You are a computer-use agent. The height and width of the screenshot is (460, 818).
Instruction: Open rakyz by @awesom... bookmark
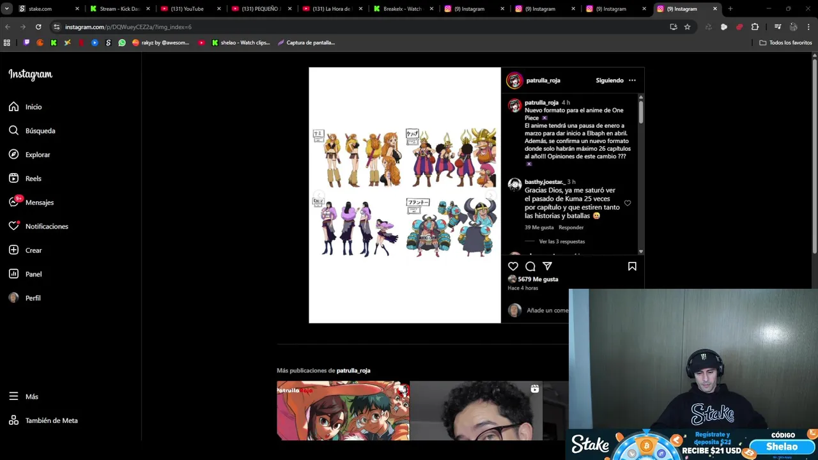pyautogui.click(x=160, y=43)
